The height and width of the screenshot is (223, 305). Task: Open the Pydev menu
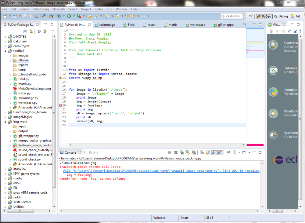point(99,9)
